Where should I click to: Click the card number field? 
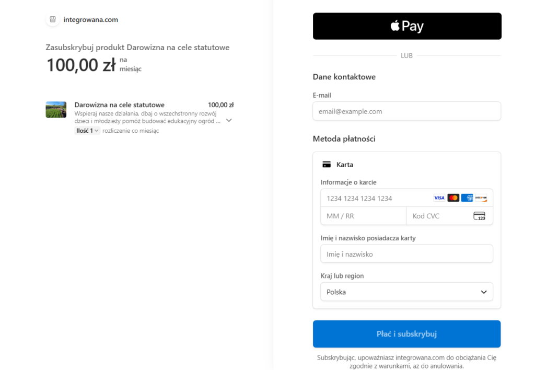point(406,198)
